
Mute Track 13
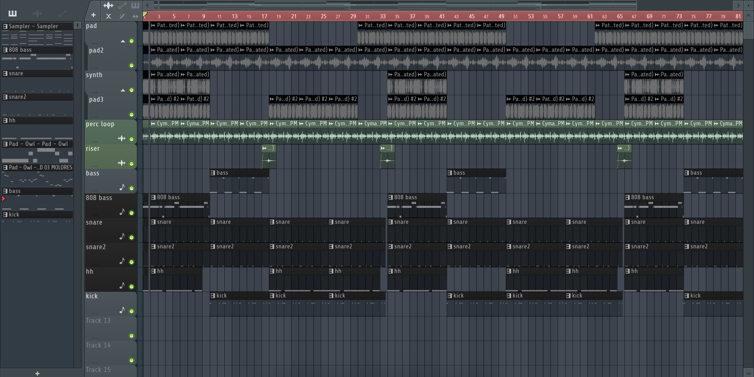tap(132, 335)
